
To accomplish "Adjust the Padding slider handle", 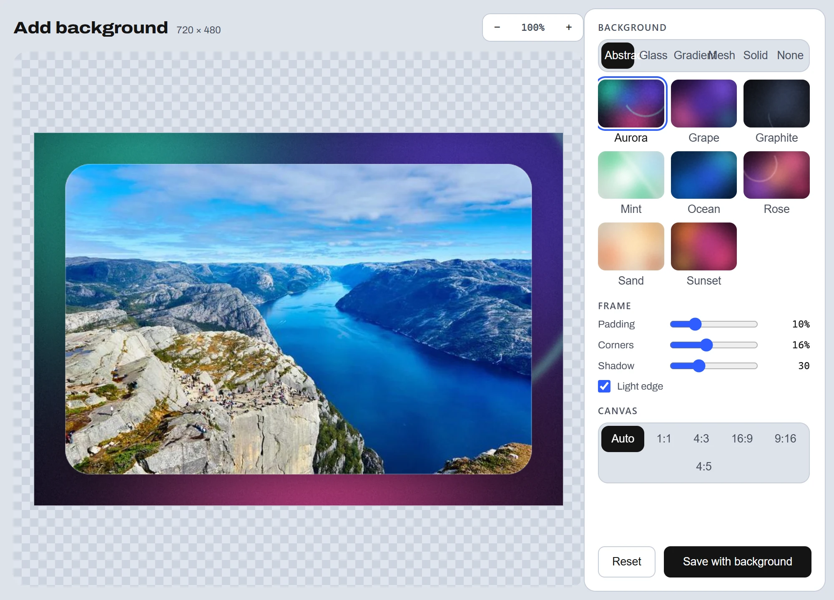I will (695, 324).
